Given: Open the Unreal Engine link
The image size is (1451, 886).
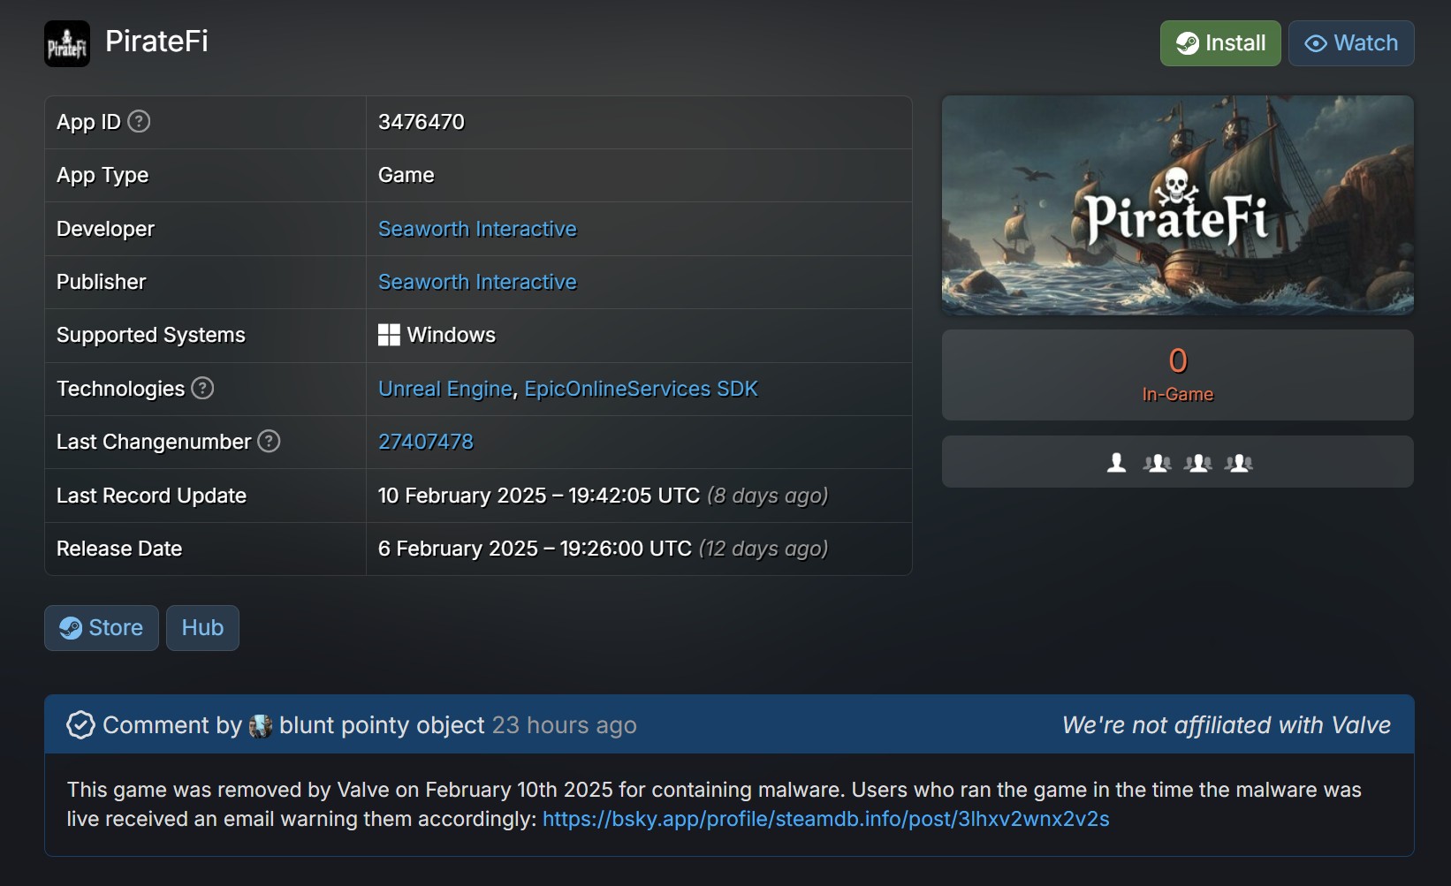Looking at the screenshot, I should click(444, 389).
